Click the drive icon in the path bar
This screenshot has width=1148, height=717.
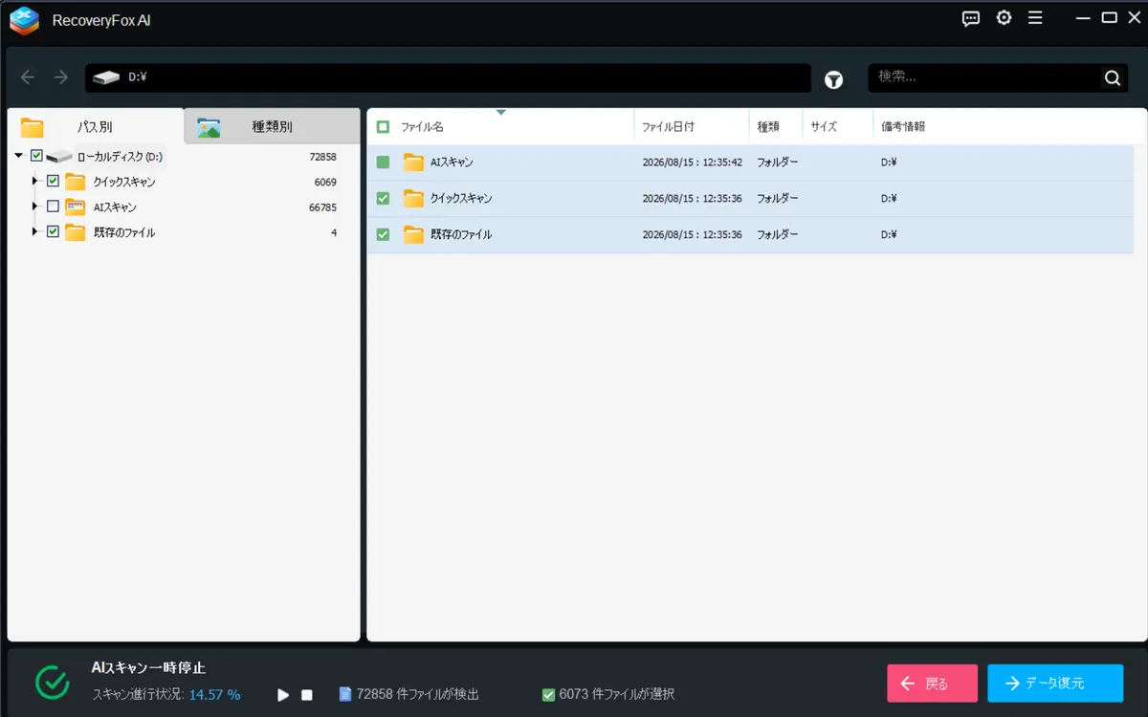pyautogui.click(x=106, y=77)
